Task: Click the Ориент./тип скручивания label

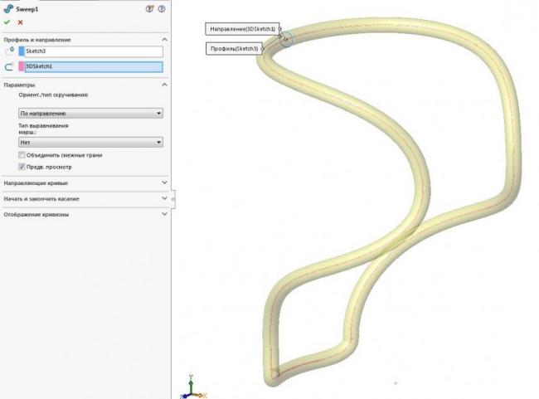Action: tap(53, 95)
